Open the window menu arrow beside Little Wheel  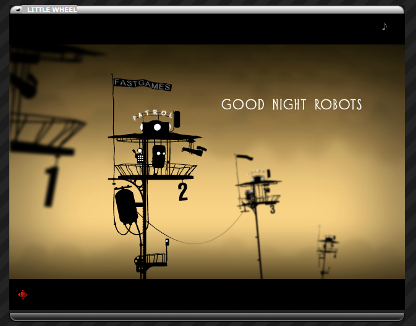[x=18, y=9]
